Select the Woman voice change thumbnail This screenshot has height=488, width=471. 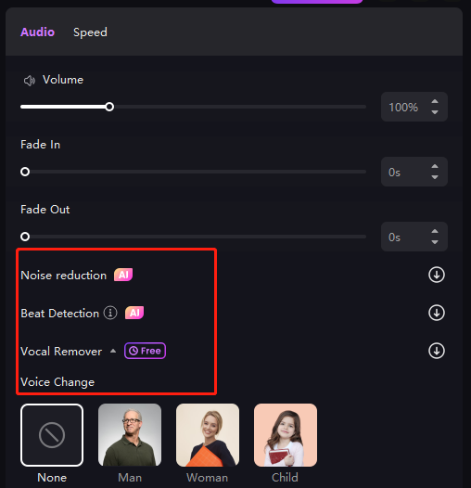(x=208, y=435)
